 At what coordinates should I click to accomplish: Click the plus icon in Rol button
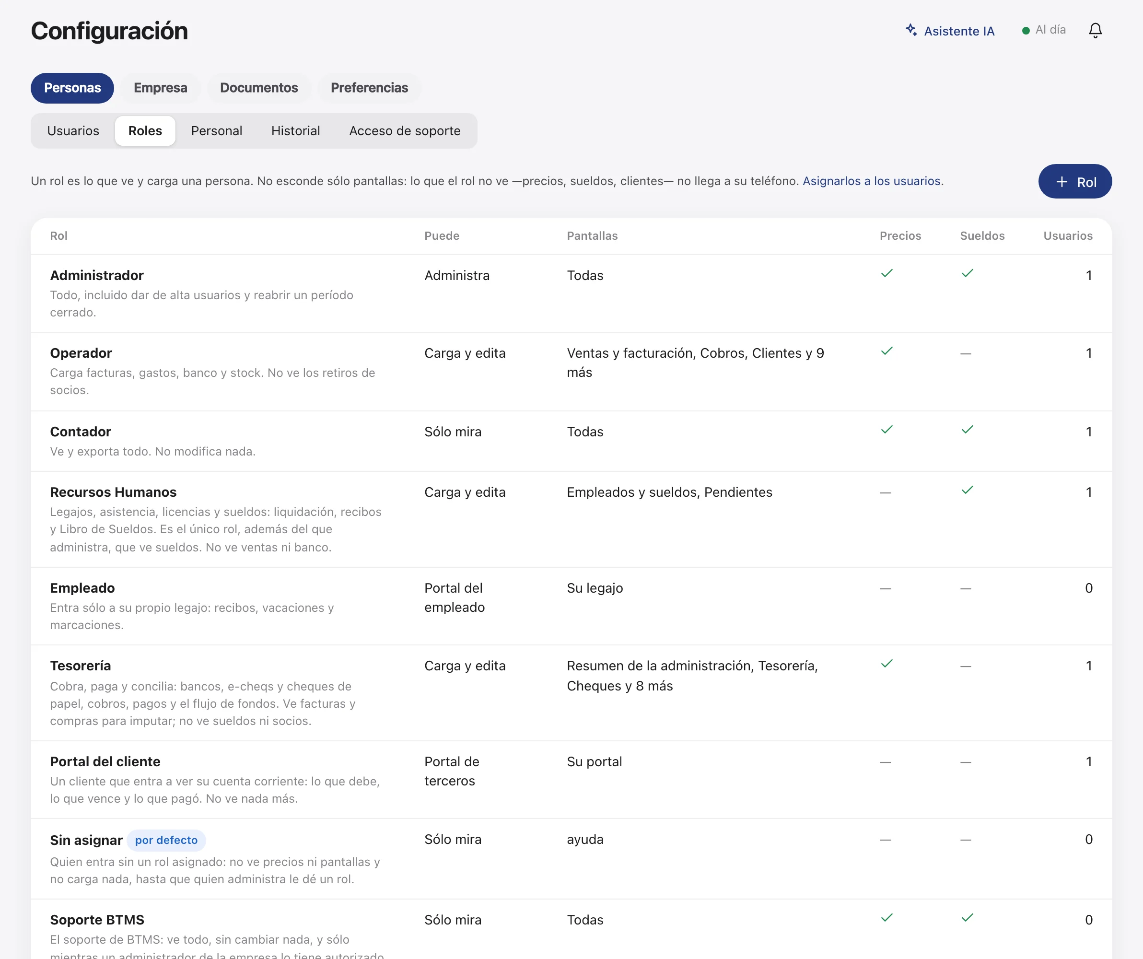click(1061, 182)
